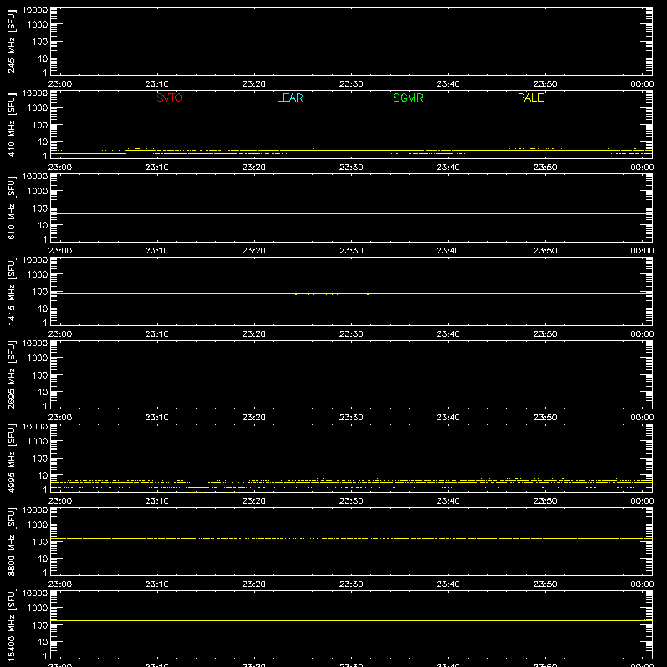Click the yellow flux trace in 8800 MHz panel
667x667 pixels.
coord(351,539)
